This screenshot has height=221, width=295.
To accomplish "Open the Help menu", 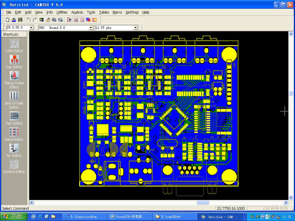I will click(x=146, y=12).
